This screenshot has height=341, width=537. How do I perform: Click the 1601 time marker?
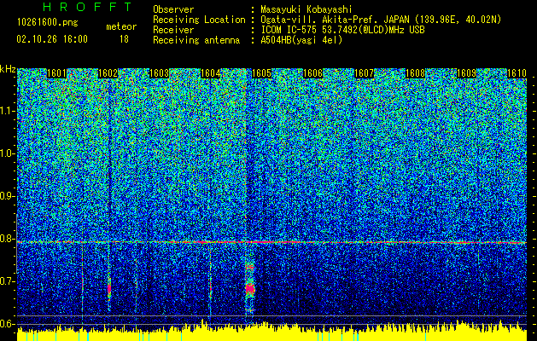(x=56, y=73)
